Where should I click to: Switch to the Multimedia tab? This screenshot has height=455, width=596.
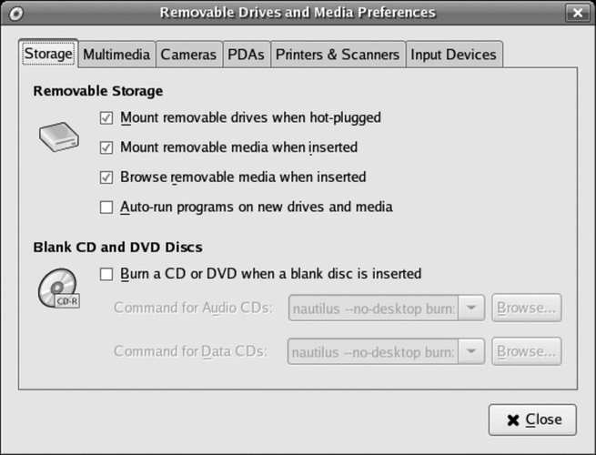116,55
